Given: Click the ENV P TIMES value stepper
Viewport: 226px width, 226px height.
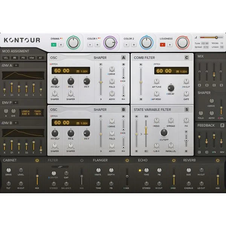Looking at the screenshot, I should pyautogui.click(x=37, y=114).
